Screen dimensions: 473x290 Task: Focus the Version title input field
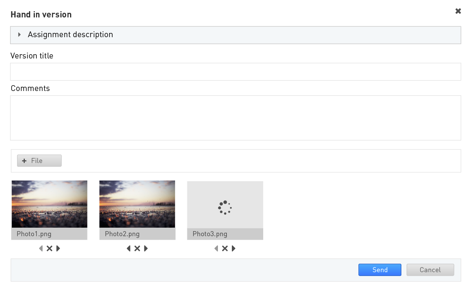[x=235, y=72]
